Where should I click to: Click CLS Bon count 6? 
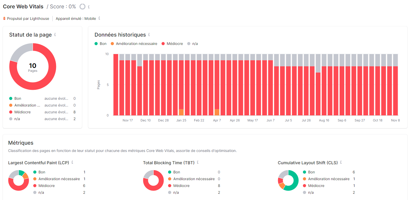point(354,172)
